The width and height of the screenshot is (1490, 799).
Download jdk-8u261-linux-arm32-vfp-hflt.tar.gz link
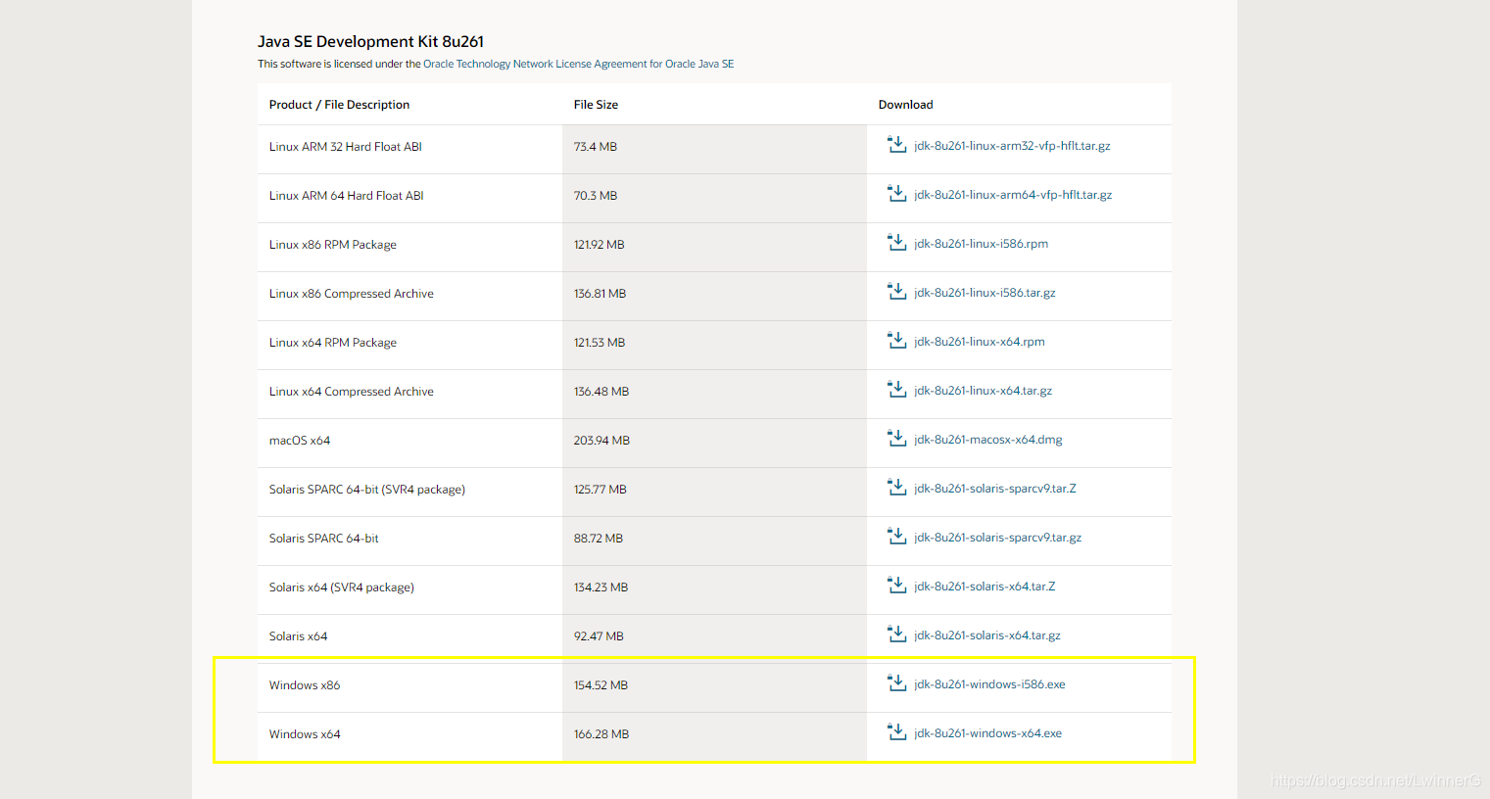[1012, 146]
